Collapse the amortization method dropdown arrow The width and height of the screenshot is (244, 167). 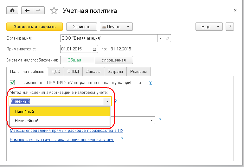tap(107, 101)
